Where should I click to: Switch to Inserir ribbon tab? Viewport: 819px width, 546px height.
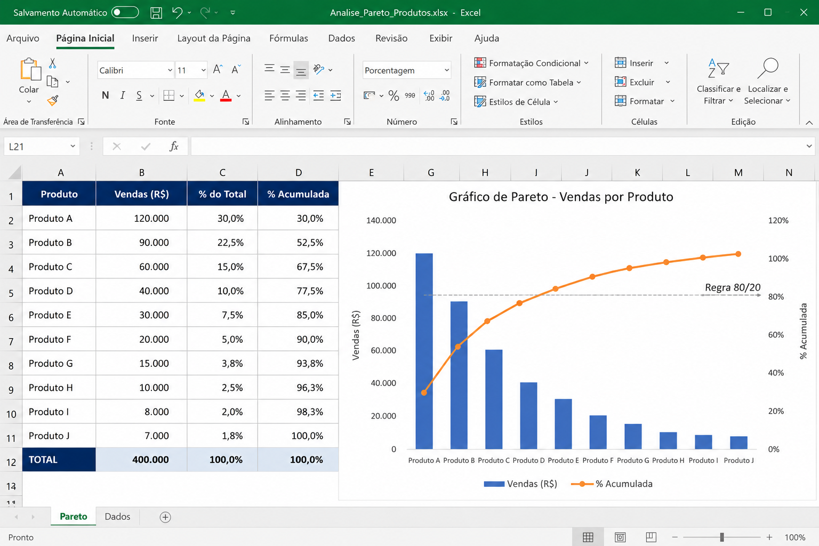tap(145, 38)
